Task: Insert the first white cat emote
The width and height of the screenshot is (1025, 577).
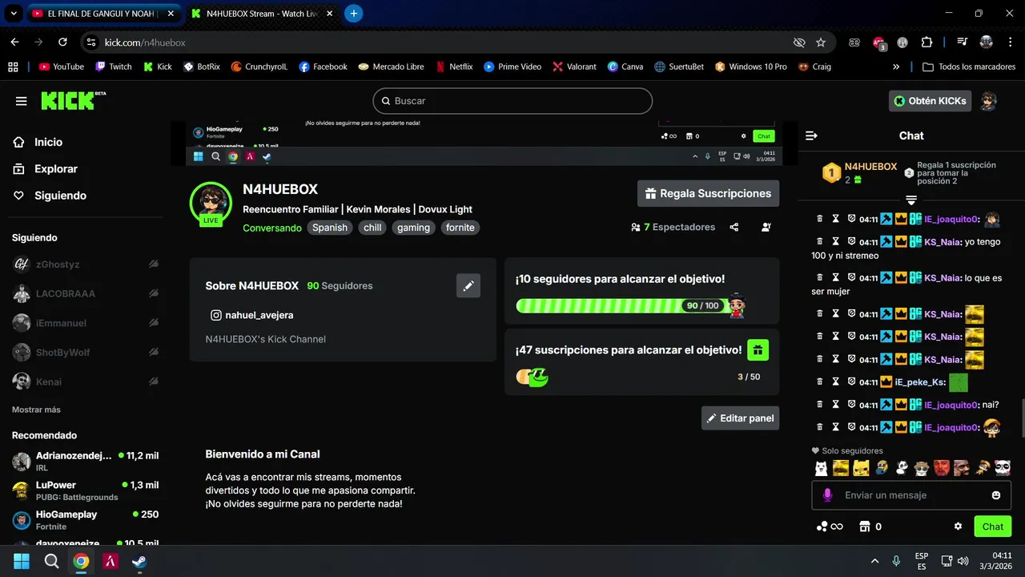Action: pyautogui.click(x=822, y=468)
